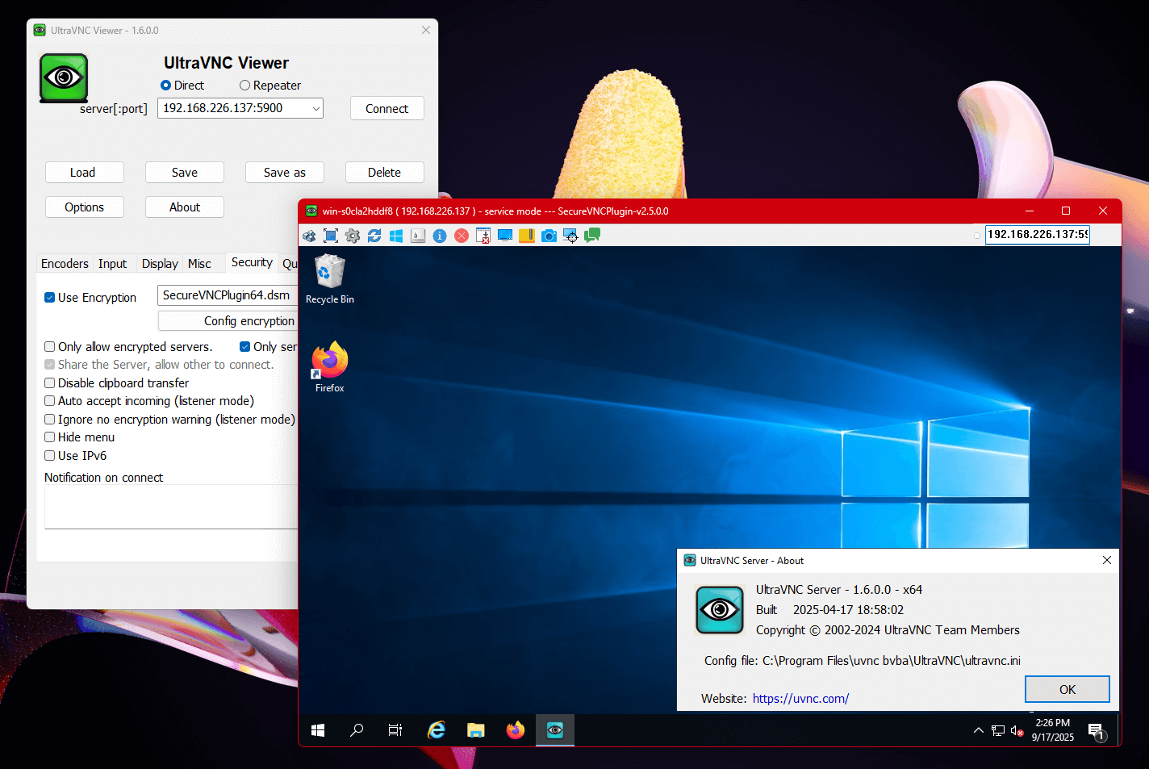This screenshot has height=769, width=1149.
Task: Enable Disable clipboard transfer checkbox
Action: (x=50, y=383)
